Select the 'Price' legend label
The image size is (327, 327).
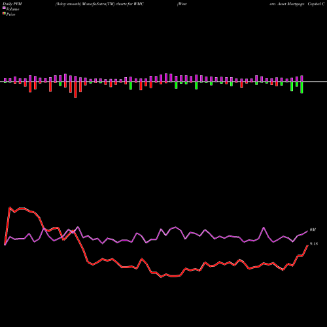(10, 14)
